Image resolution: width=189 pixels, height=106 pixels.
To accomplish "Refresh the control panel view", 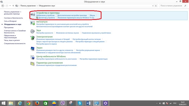I will (156, 6).
